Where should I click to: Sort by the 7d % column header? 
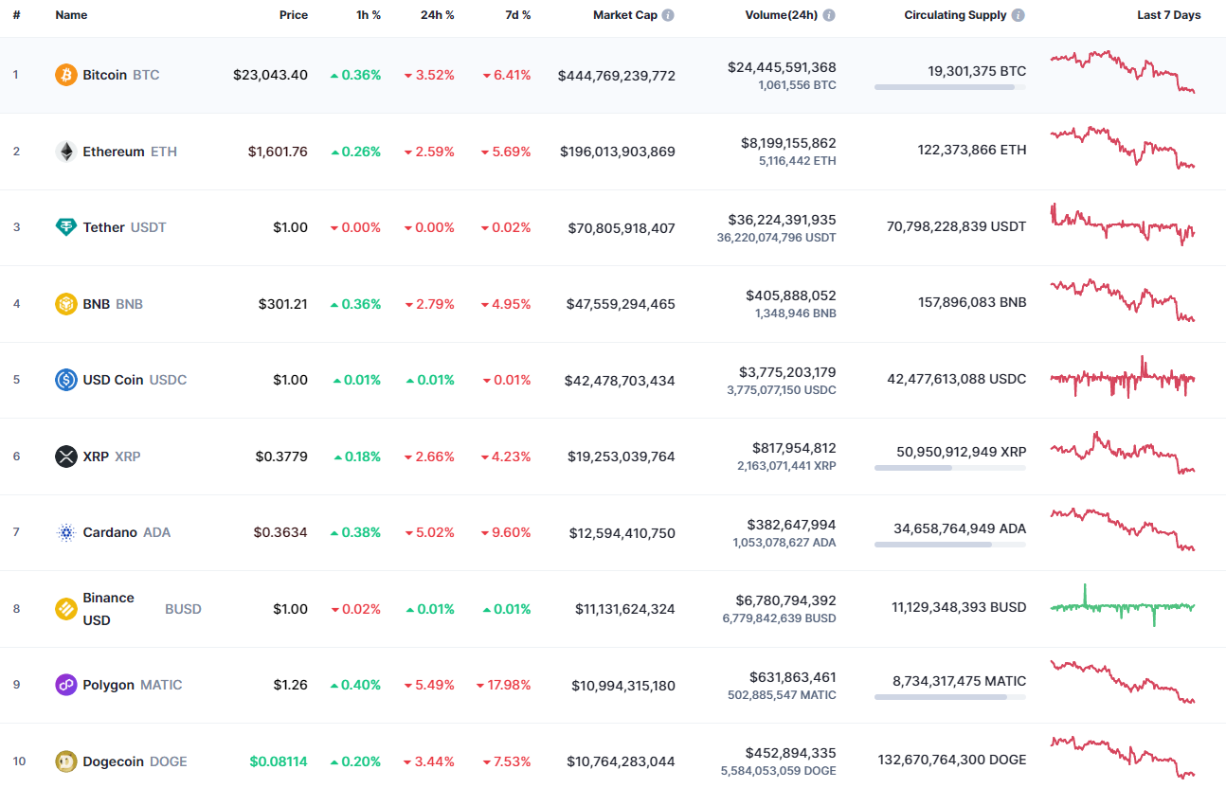(517, 14)
